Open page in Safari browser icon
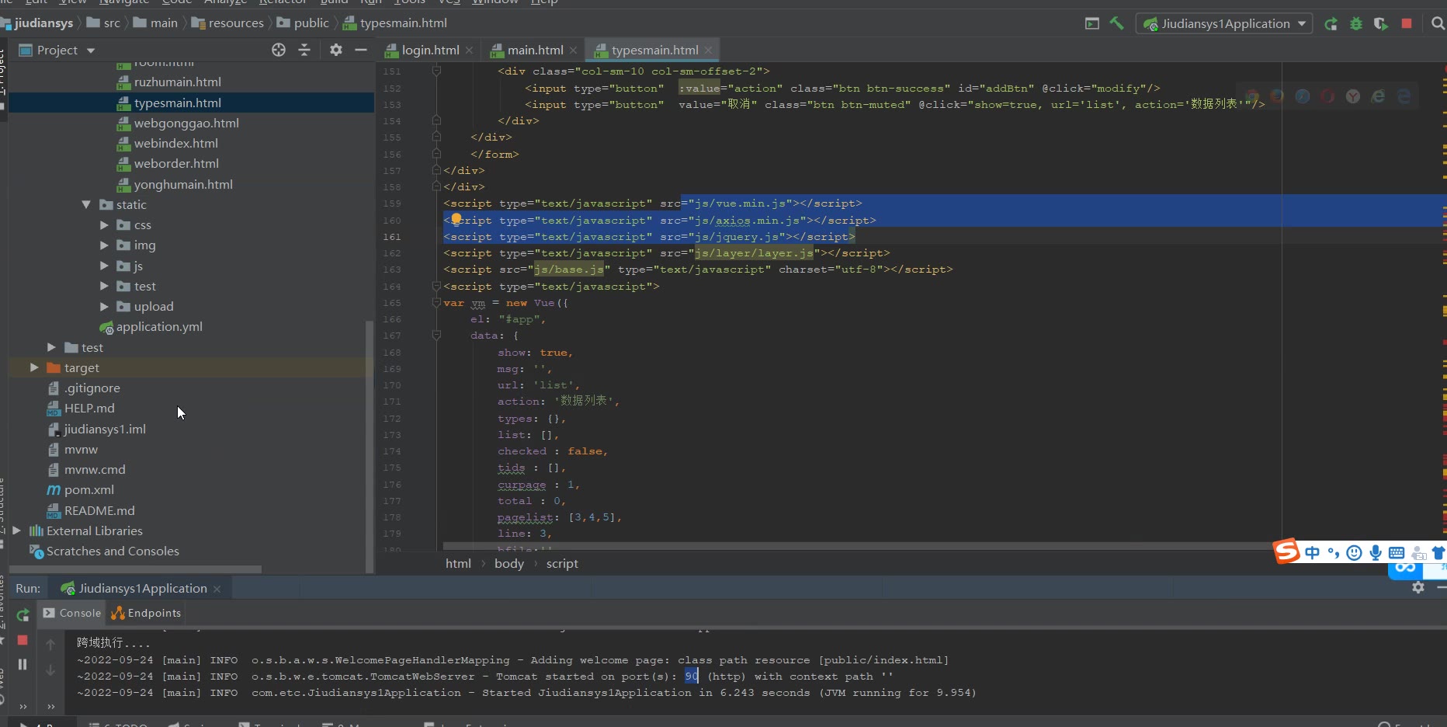The width and height of the screenshot is (1447, 727). (x=1303, y=96)
